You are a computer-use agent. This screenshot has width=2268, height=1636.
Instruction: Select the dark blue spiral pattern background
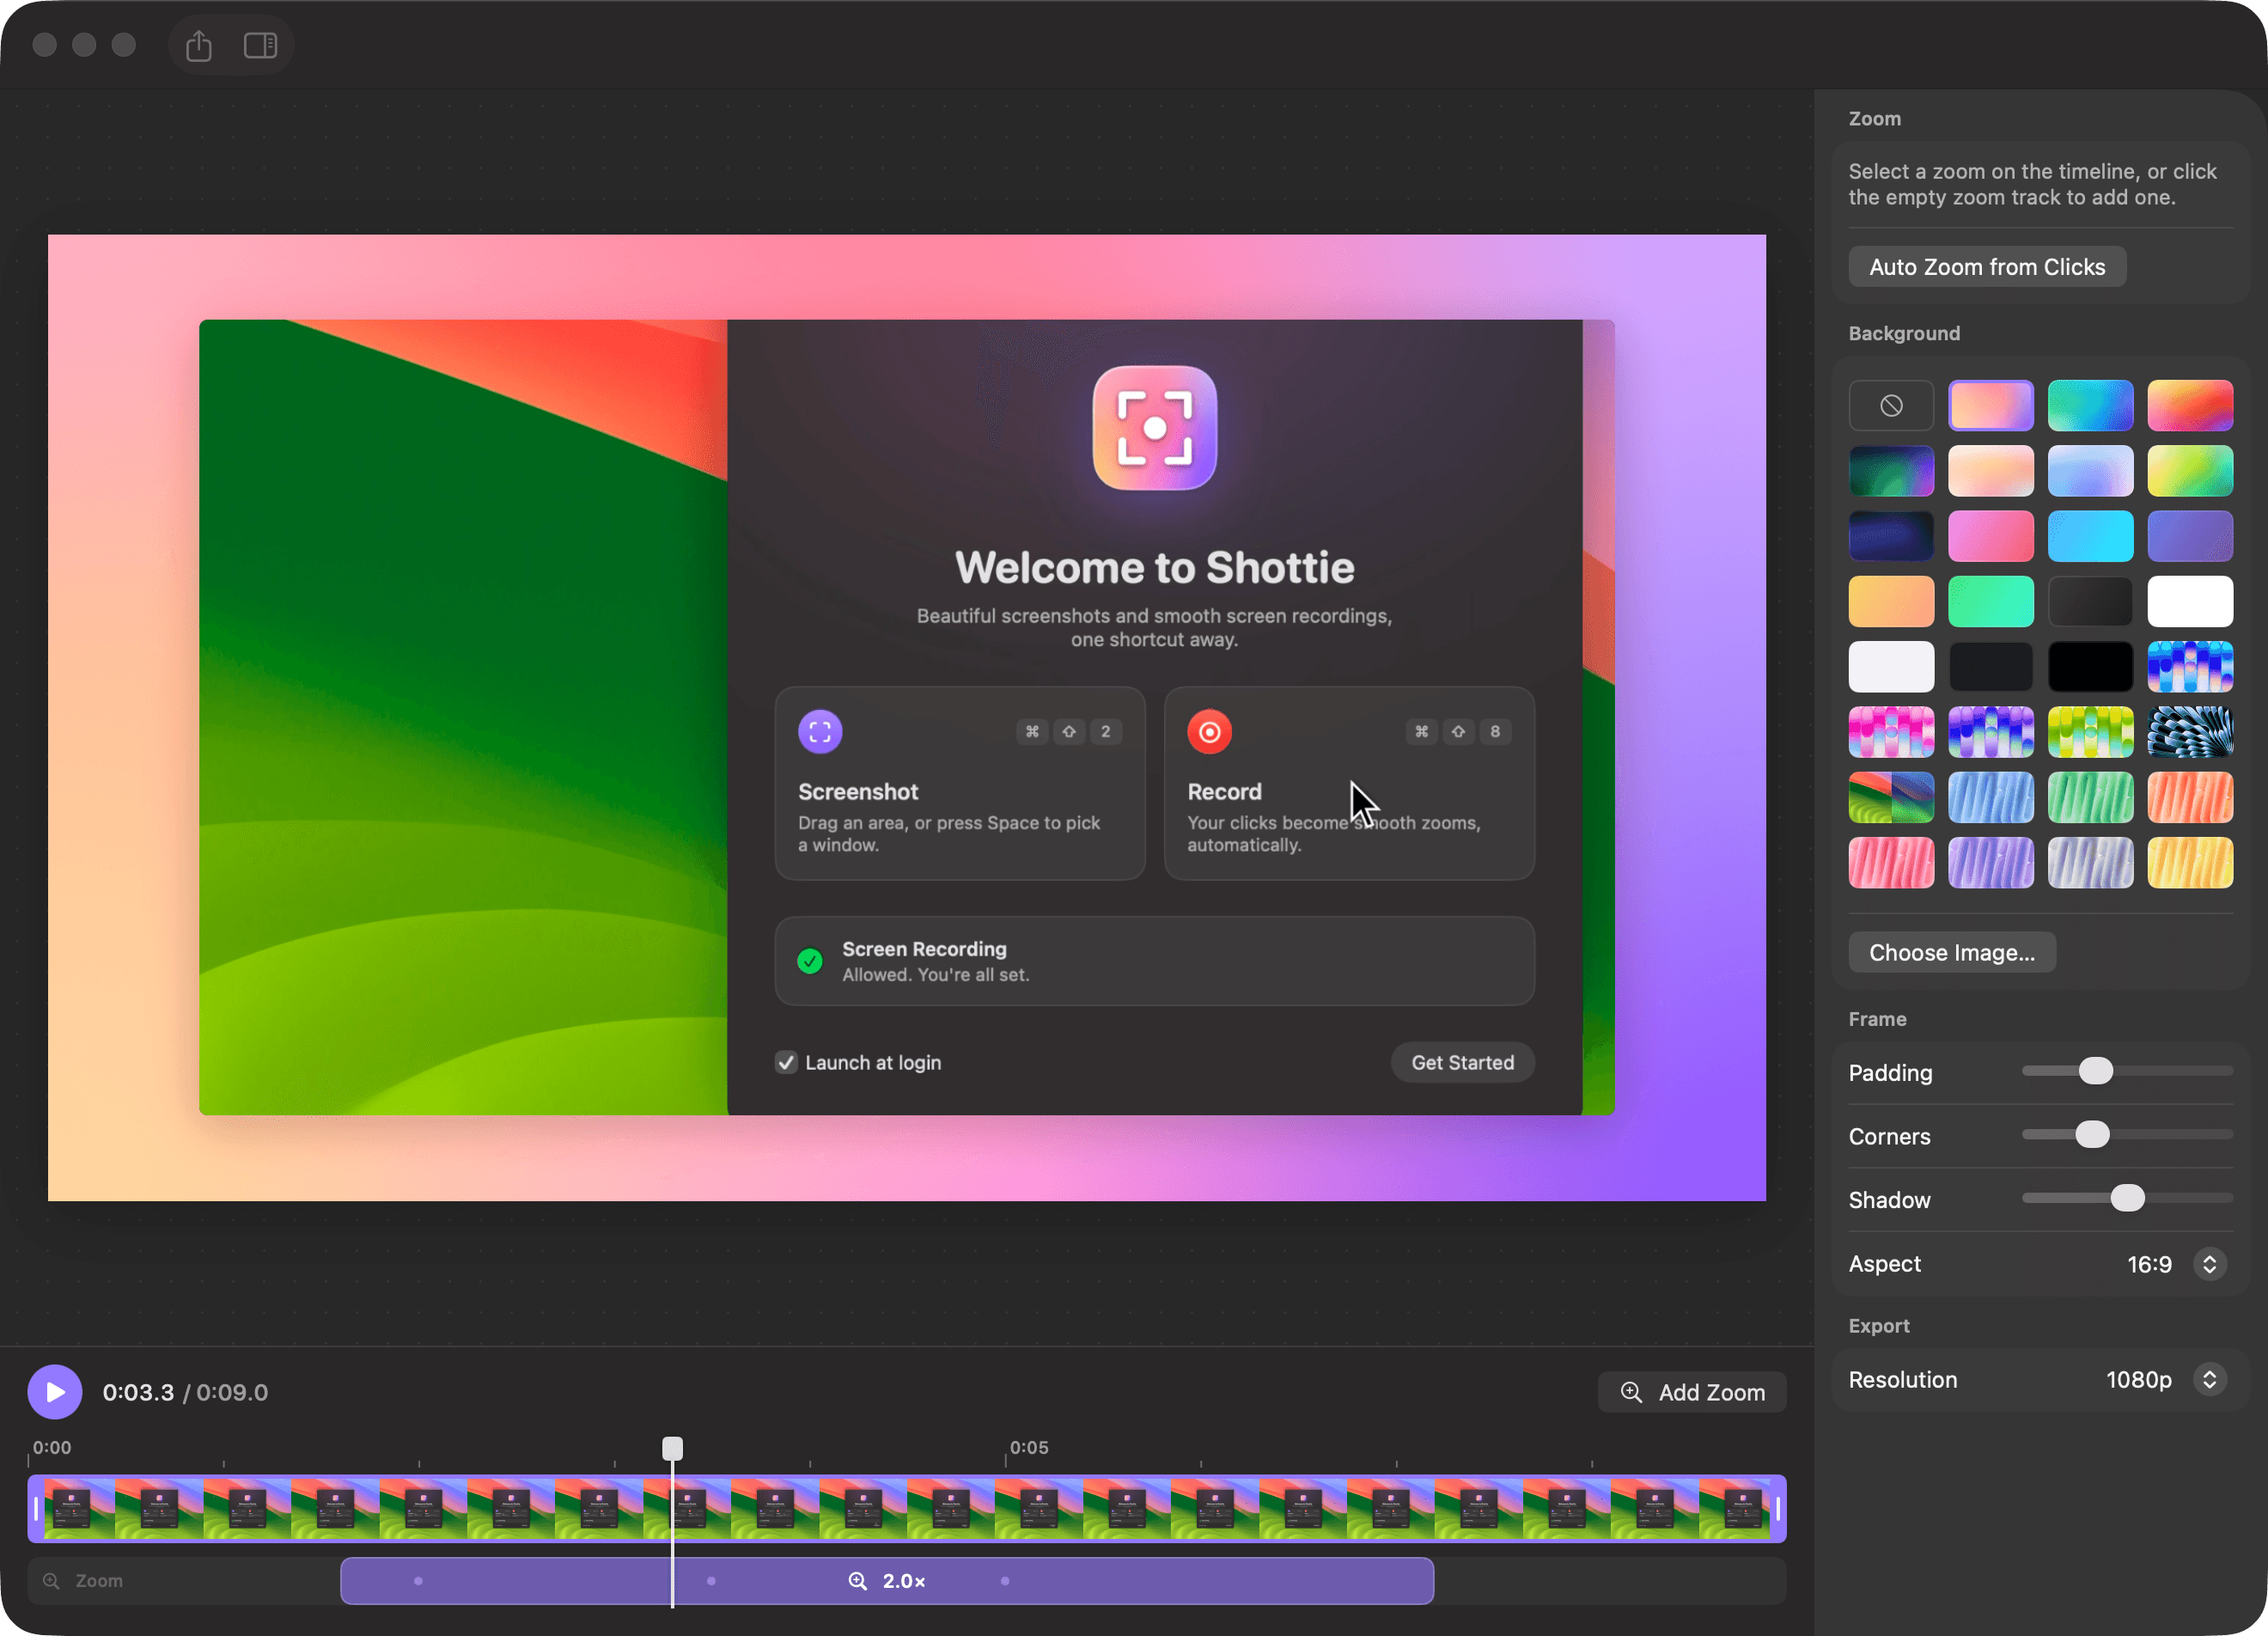(x=2190, y=732)
